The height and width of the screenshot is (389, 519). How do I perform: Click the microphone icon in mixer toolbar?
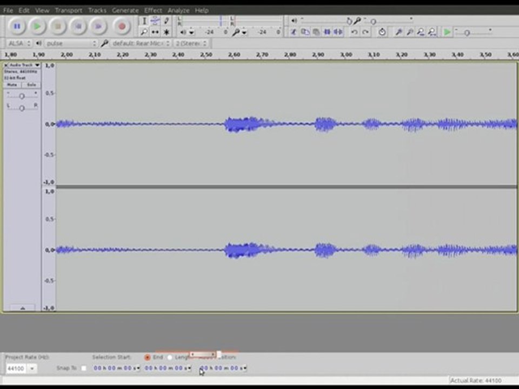tap(357, 21)
